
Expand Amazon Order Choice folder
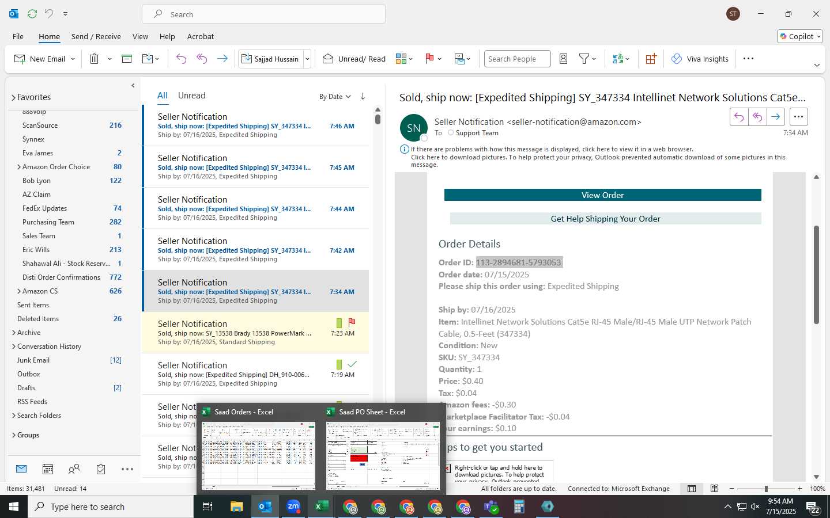[x=19, y=167]
